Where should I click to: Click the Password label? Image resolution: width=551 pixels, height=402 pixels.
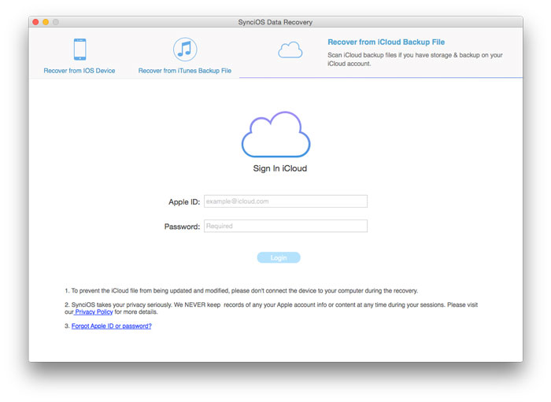[182, 227]
